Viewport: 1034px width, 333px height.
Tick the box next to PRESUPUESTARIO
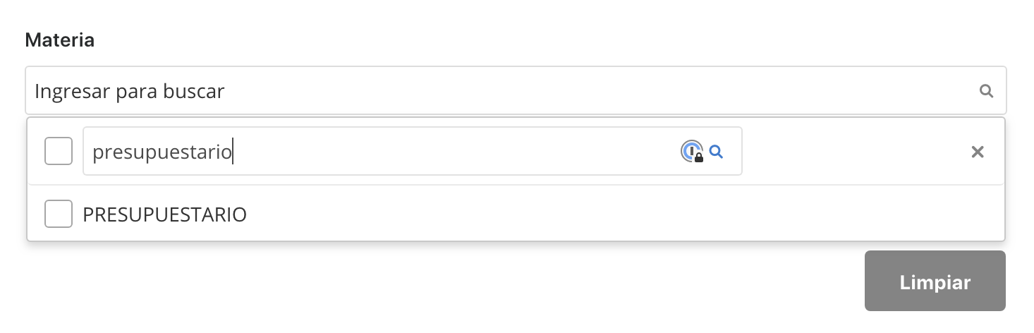pyautogui.click(x=59, y=214)
